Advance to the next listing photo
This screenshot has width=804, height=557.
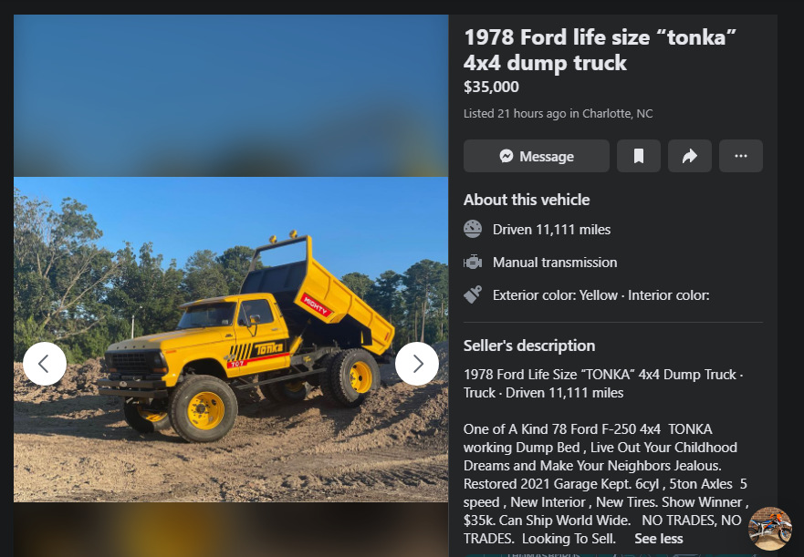[x=417, y=364]
